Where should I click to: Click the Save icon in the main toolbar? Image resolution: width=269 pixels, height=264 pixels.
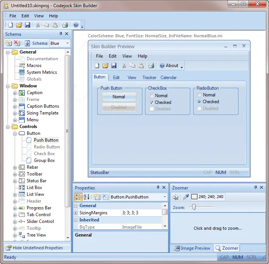click(x=28, y=25)
